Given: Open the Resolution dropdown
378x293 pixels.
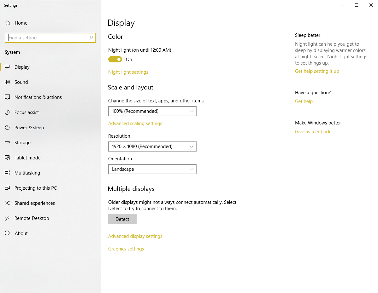Looking at the screenshot, I should [152, 146].
